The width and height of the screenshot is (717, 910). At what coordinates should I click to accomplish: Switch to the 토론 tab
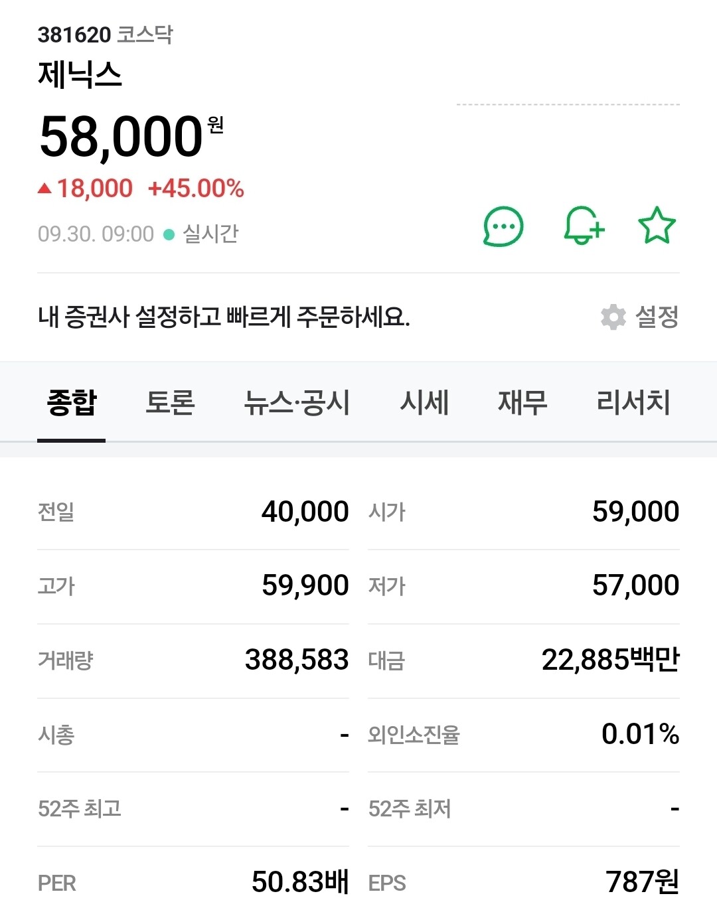[170, 402]
